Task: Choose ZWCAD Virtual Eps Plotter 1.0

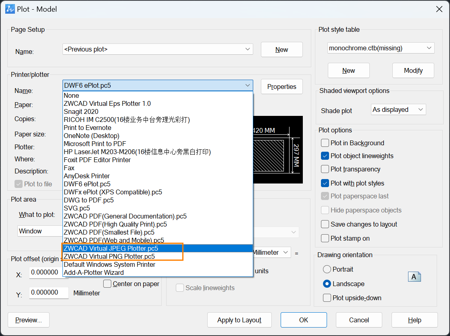Action: (x=158, y=103)
